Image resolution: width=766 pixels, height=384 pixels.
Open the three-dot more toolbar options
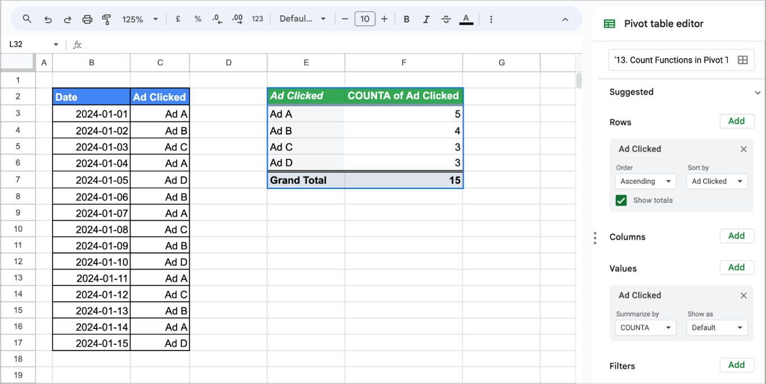[x=491, y=19]
